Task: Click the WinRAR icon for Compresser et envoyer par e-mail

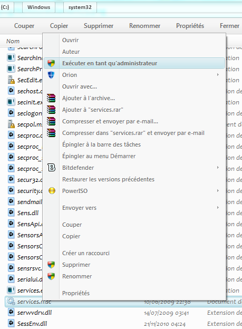Action: click(51, 121)
